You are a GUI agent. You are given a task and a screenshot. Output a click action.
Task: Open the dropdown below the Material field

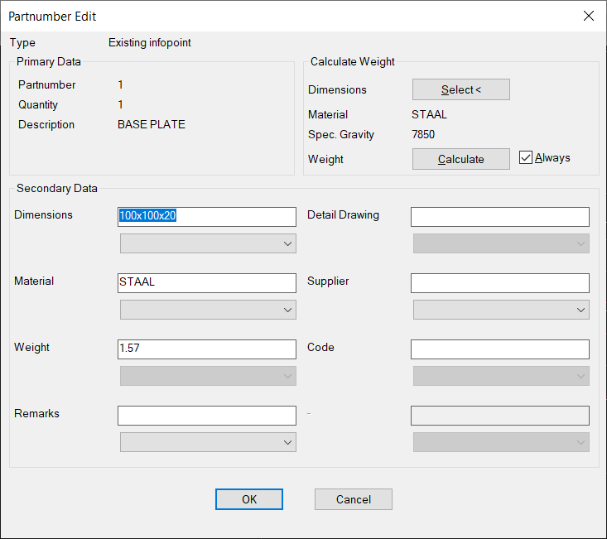point(208,310)
